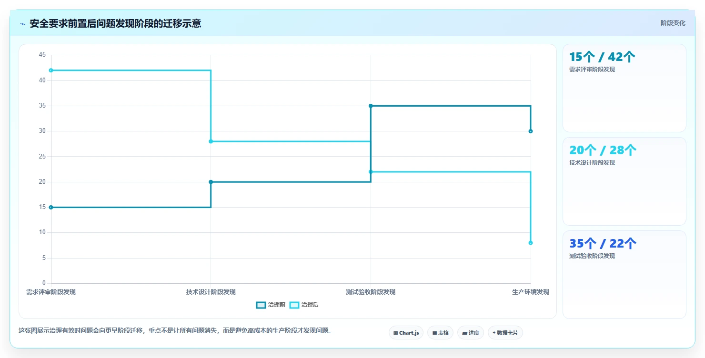Click 测试验收阶段发现 caption in third card
Screen dimensions: 705x358
coord(592,256)
